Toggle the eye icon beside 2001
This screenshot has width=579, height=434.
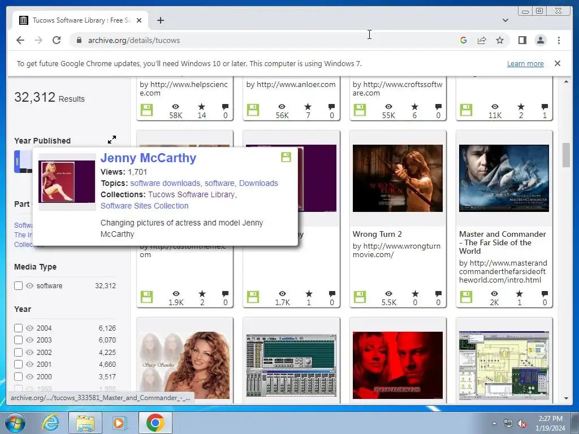click(30, 364)
